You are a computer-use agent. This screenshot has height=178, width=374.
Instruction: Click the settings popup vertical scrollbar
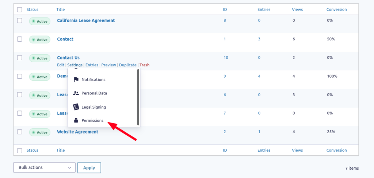click(x=138, y=97)
